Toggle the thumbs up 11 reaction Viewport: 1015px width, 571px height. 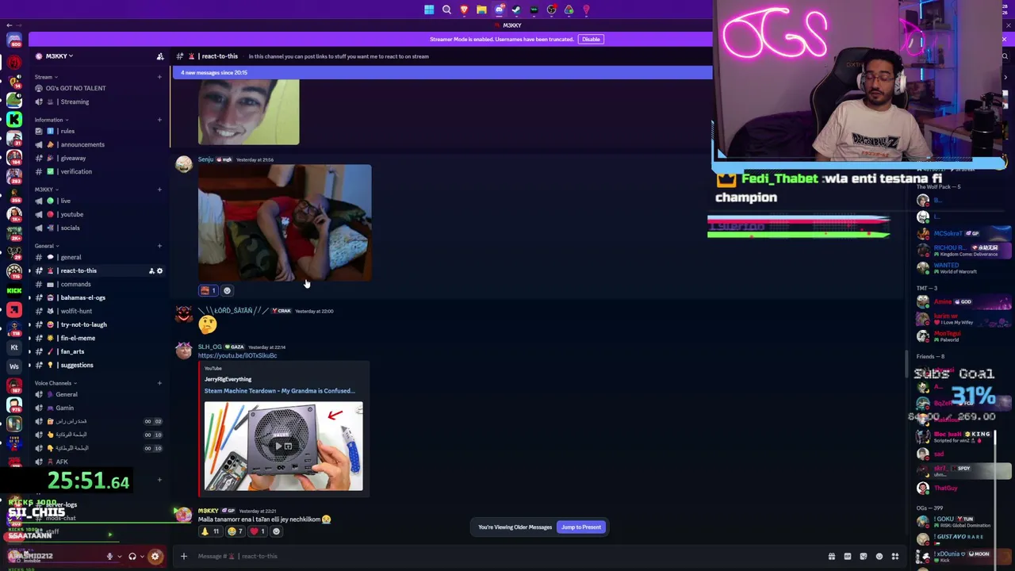click(210, 531)
